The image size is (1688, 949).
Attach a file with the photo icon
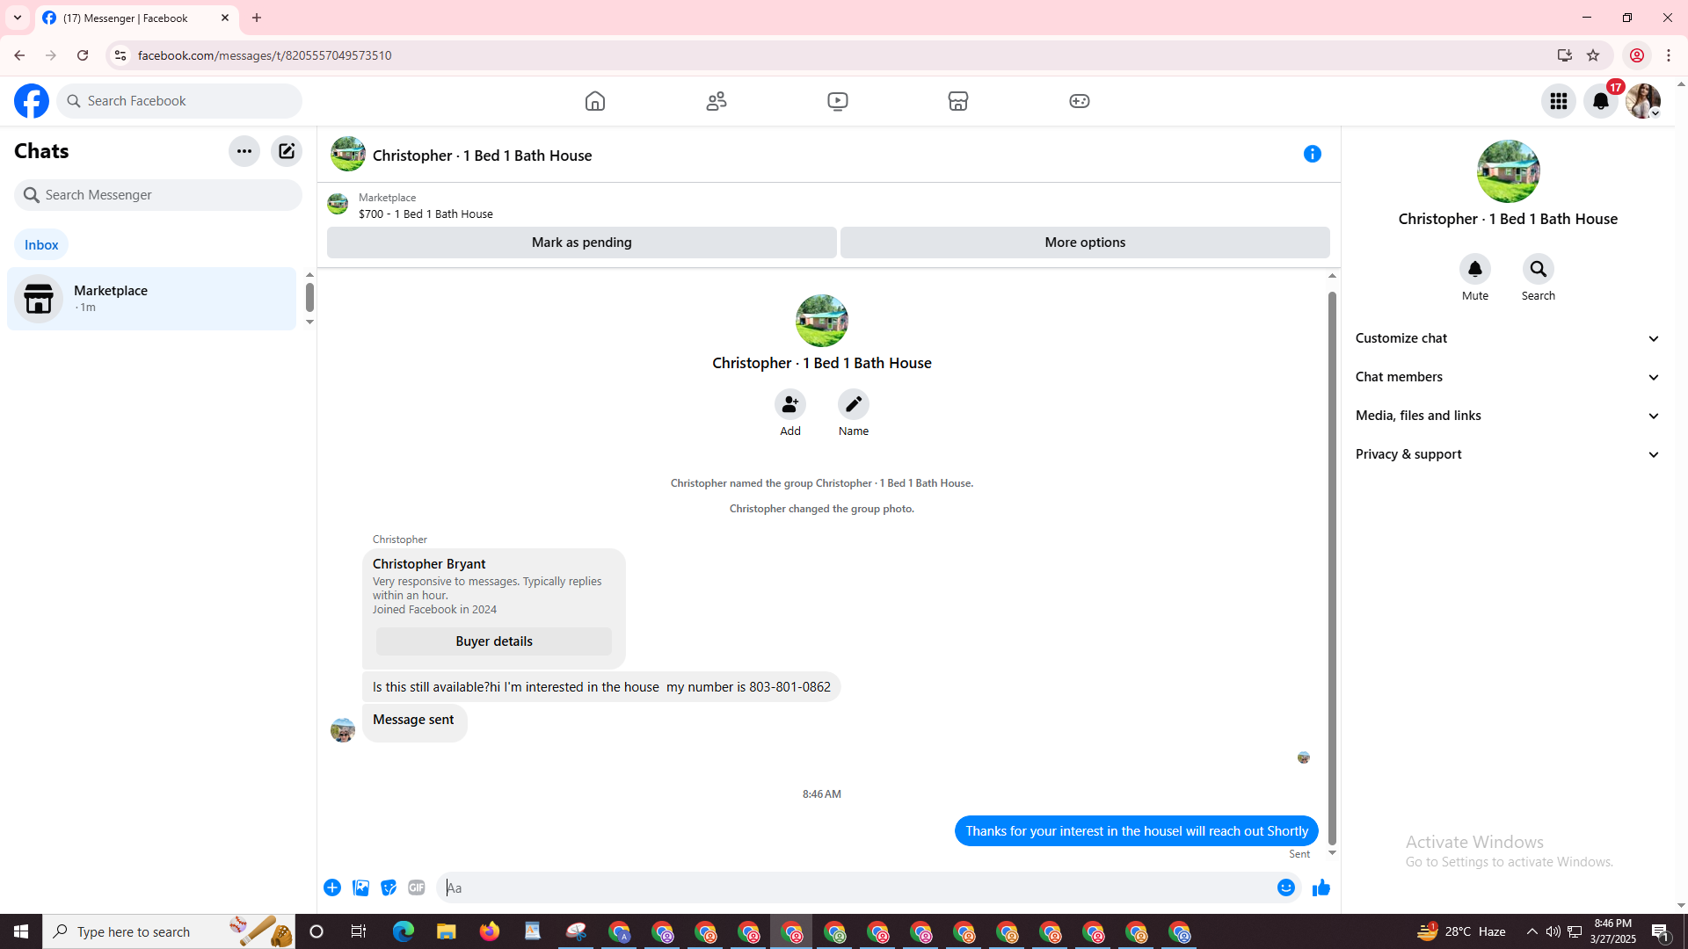[360, 887]
